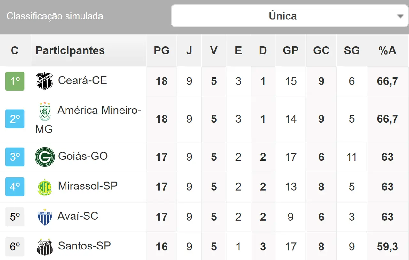Sort by the SG column header
The height and width of the screenshot is (260, 409).
click(351, 50)
